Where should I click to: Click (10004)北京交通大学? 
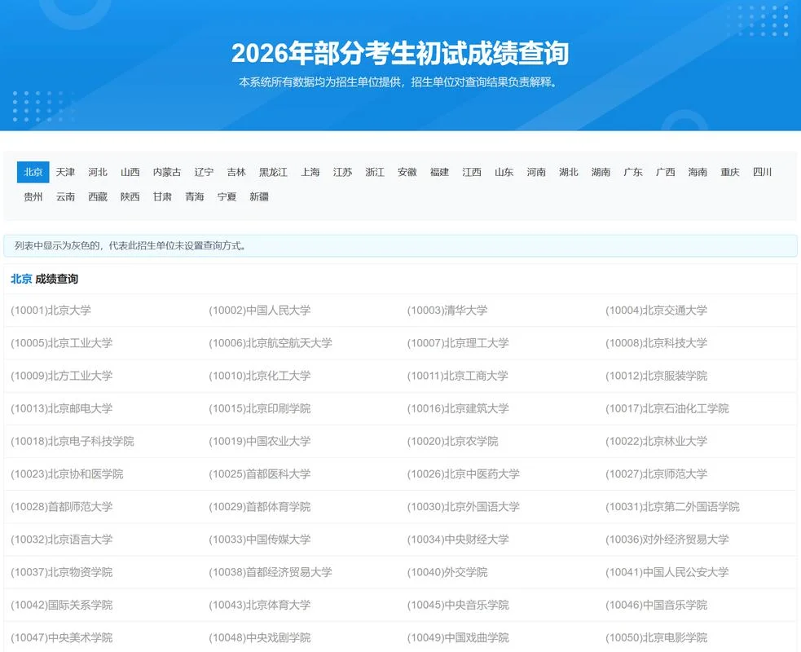point(657,311)
